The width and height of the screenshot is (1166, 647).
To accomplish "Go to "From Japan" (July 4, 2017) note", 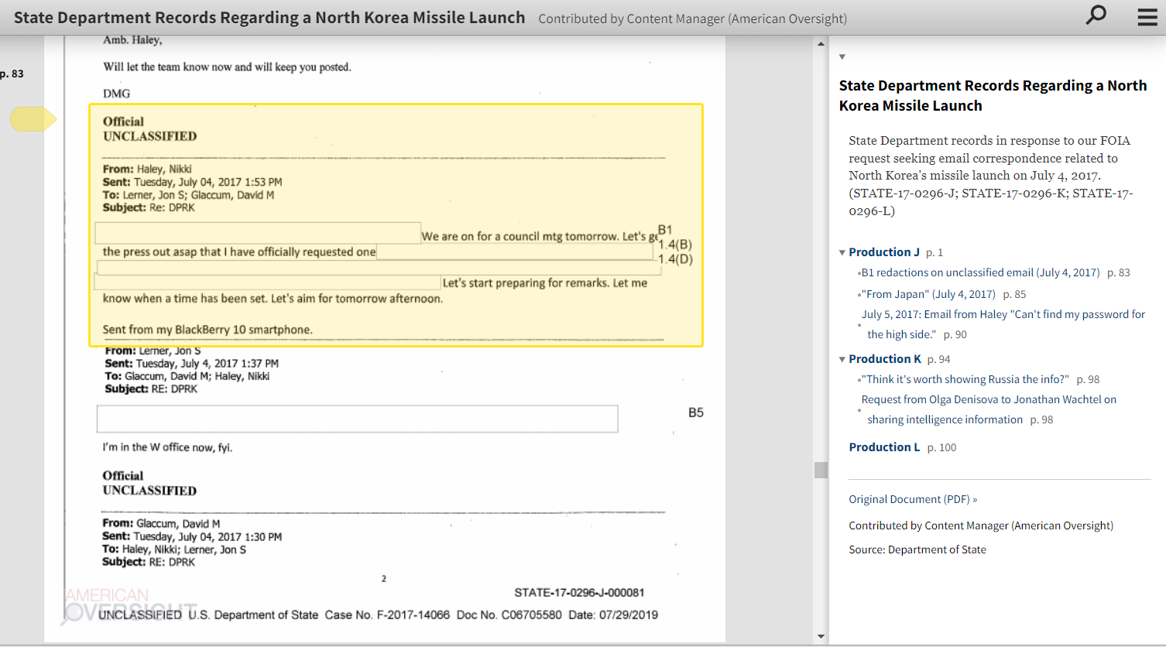I will pyautogui.click(x=928, y=294).
